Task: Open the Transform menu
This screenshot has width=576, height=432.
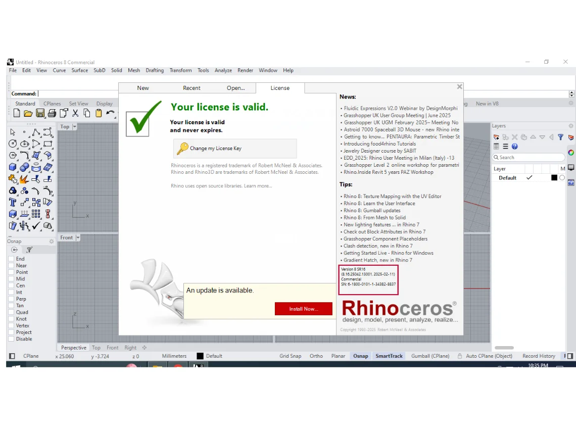Action: point(180,70)
